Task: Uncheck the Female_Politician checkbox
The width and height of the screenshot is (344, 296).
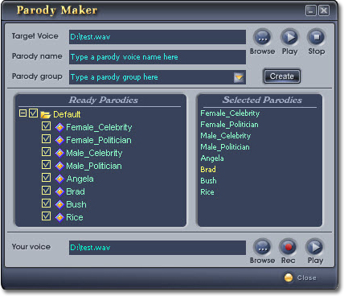Action: [x=46, y=139]
